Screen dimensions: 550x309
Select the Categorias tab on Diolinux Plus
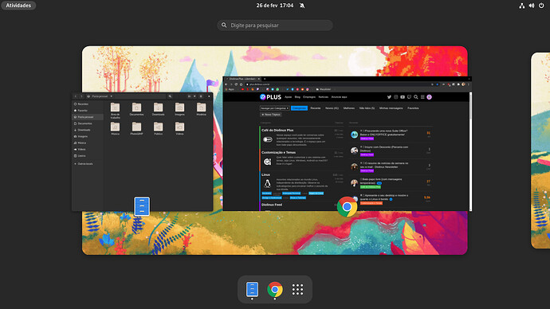[299, 108]
